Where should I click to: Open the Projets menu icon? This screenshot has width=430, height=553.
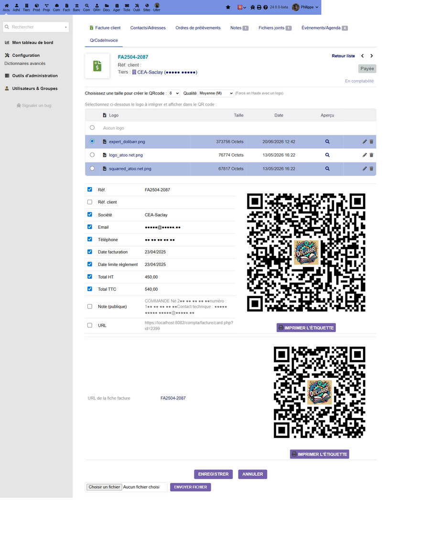(46, 6)
